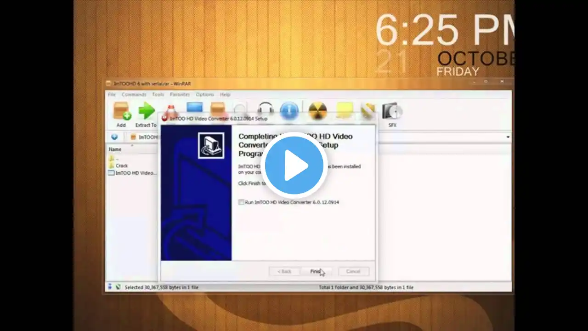Click the Add icon in WinRAR toolbar
This screenshot has width=588, height=331.
(122, 111)
